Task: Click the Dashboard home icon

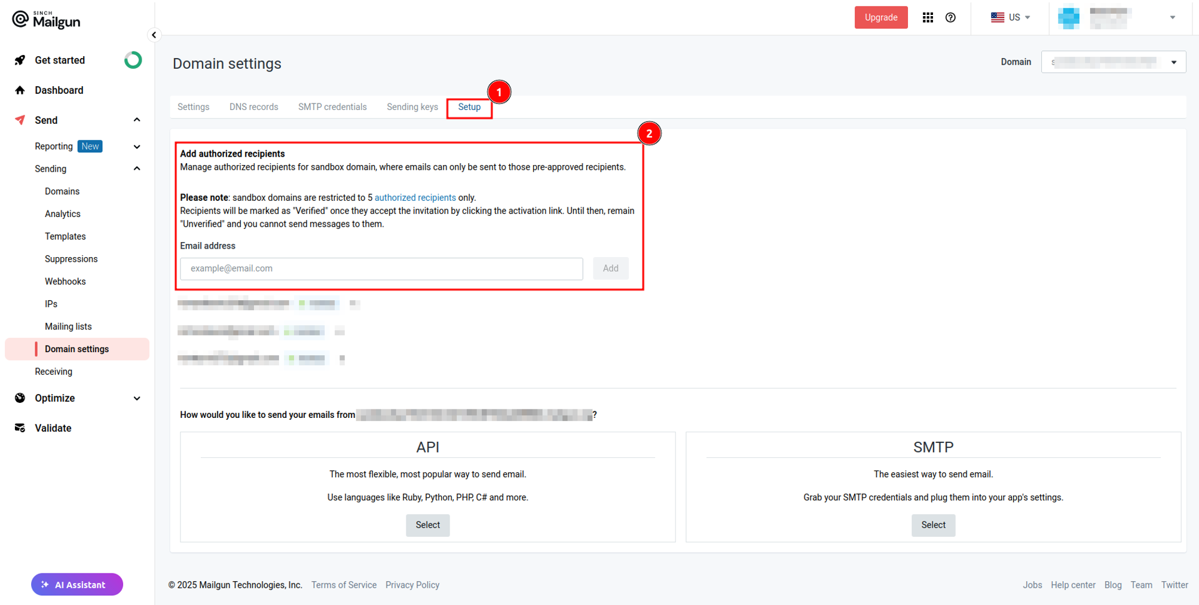Action: coord(20,90)
